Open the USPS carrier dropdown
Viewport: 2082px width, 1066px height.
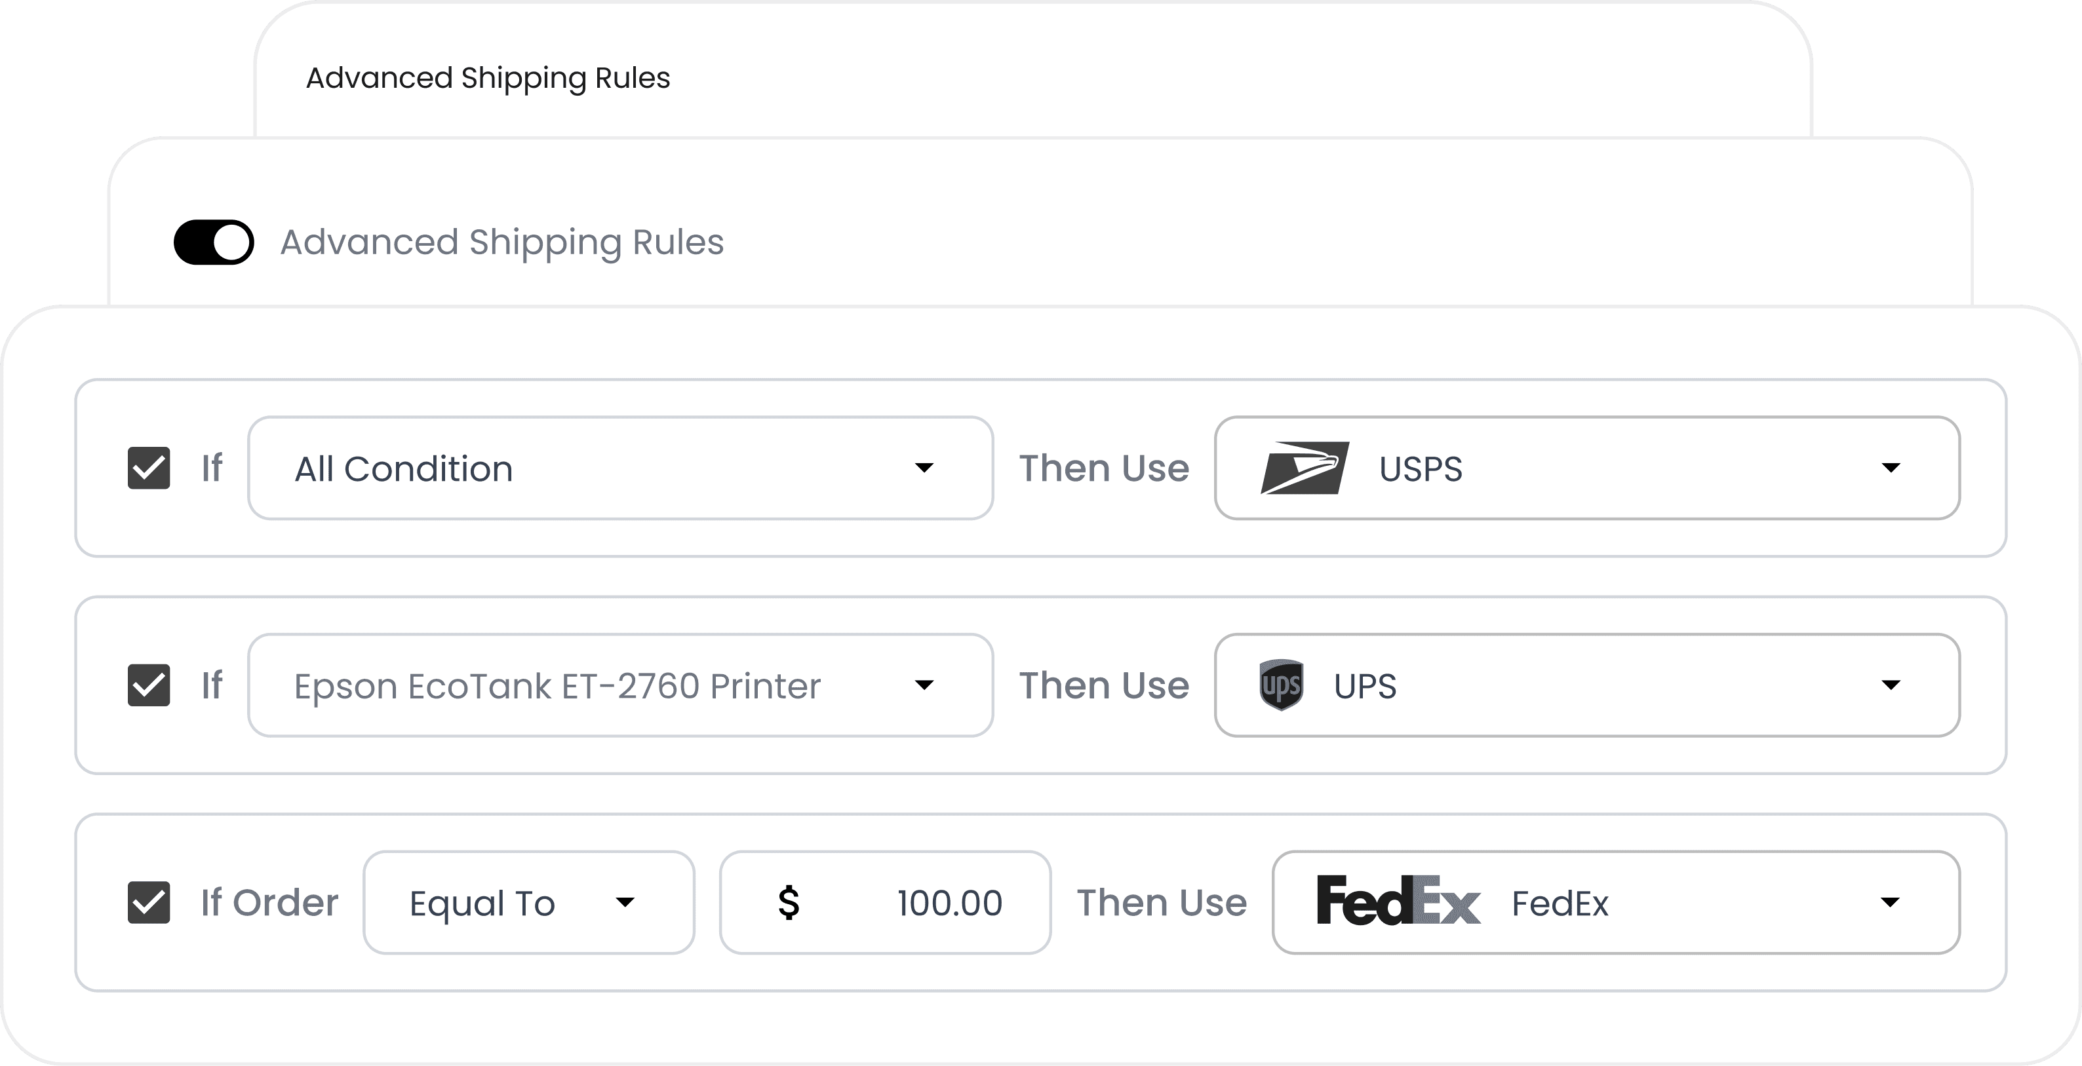pos(1587,468)
